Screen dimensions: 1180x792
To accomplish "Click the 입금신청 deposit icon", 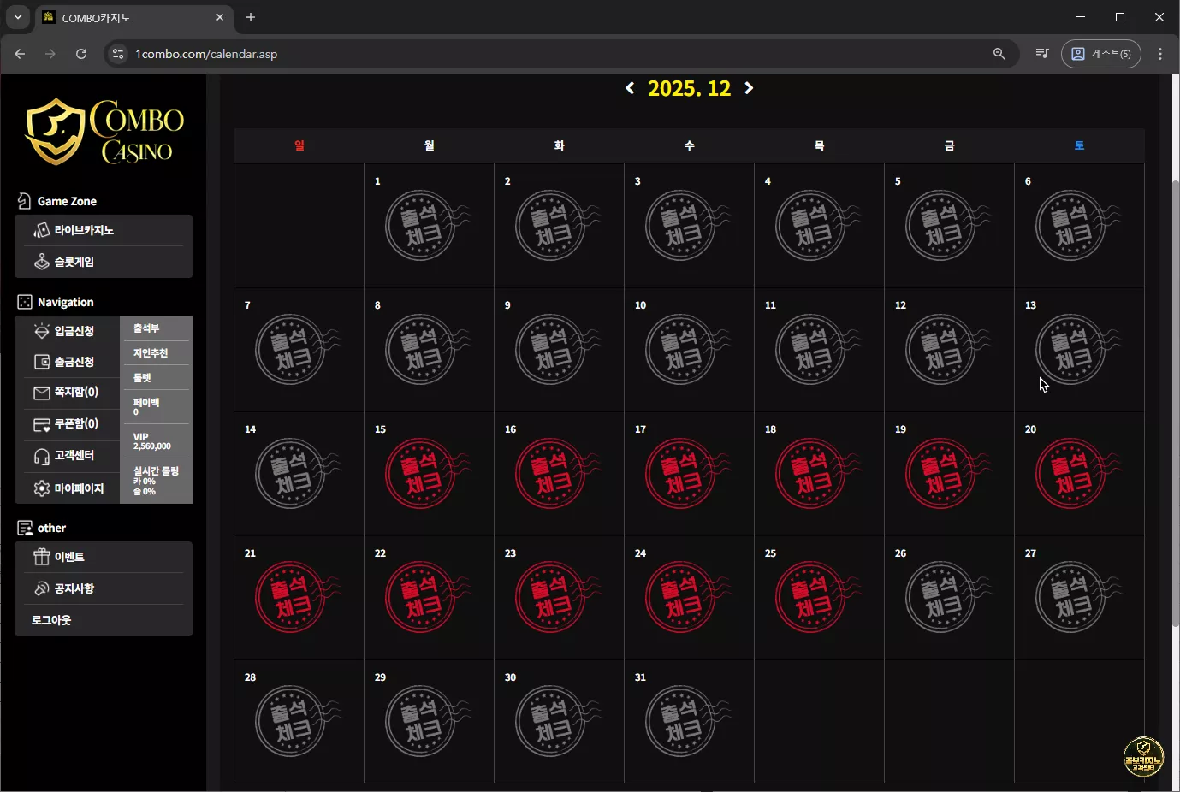I will 41,331.
